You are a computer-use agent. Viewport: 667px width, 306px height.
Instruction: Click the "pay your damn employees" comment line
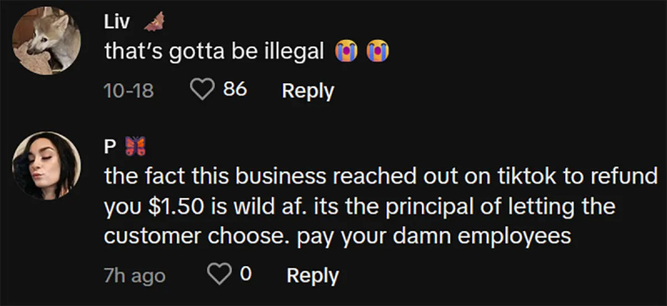[434, 236]
